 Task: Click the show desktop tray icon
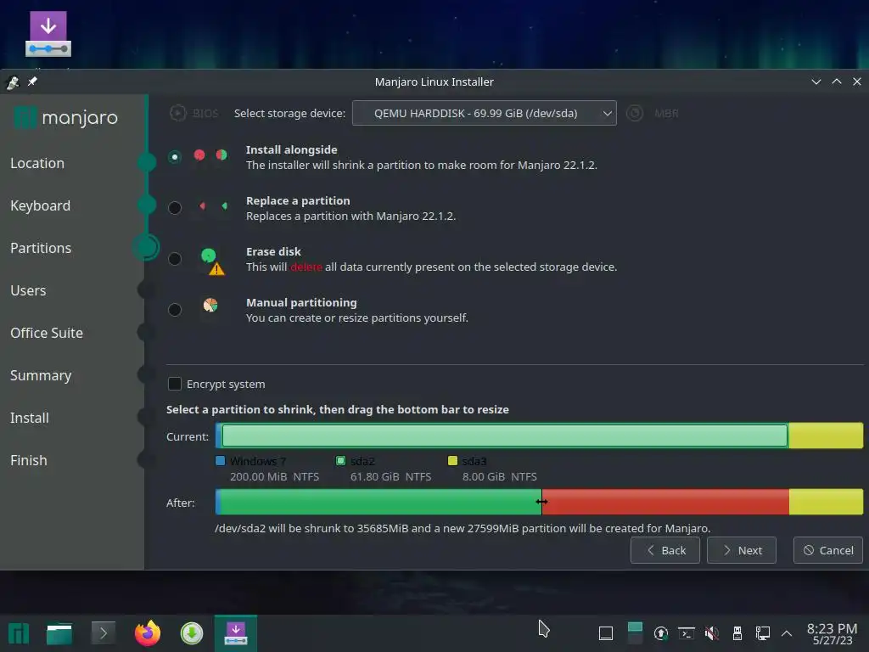pos(606,633)
